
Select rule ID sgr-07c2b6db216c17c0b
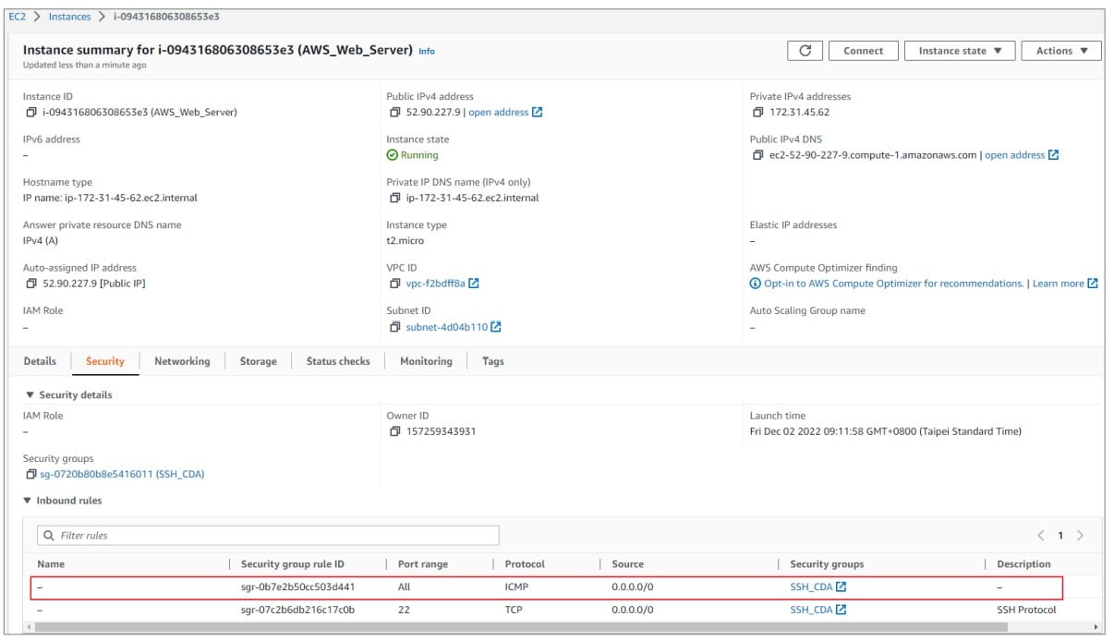[297, 610]
